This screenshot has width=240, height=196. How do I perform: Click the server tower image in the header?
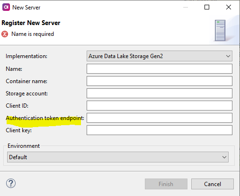pos(220,30)
